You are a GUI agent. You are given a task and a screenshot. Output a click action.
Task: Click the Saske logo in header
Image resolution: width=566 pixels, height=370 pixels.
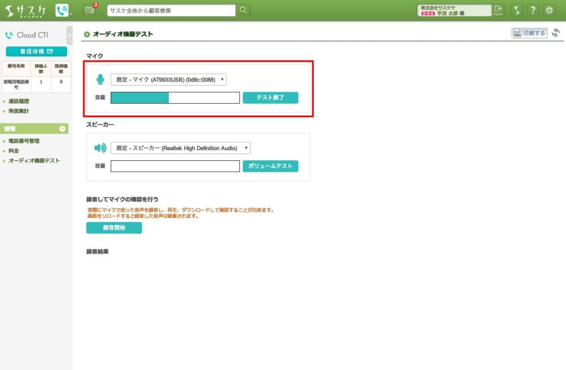(x=25, y=10)
